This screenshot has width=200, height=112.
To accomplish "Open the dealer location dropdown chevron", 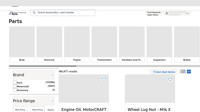I will pyautogui.click(x=187, y=13).
